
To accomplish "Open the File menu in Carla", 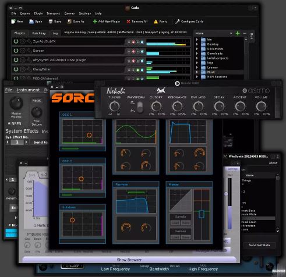I will click(14, 13).
